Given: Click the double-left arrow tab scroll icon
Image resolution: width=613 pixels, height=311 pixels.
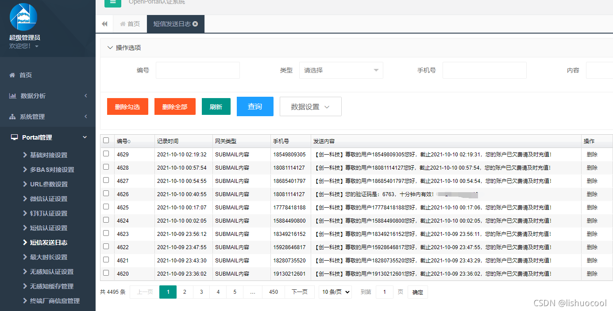Looking at the screenshot, I should tap(104, 24).
